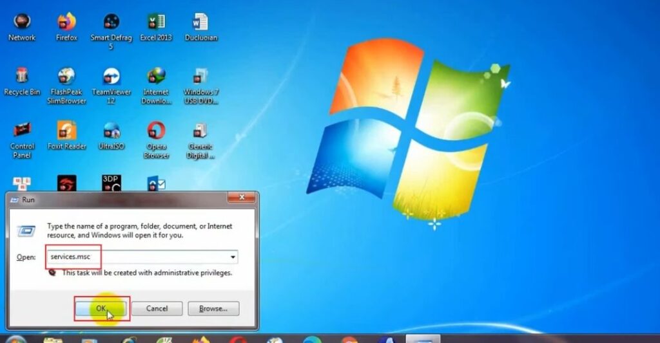Select the Excel 2013 desktop icon
The image size is (660, 343).
156,23
